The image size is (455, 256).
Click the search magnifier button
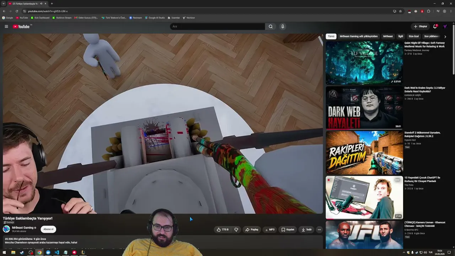271,26
